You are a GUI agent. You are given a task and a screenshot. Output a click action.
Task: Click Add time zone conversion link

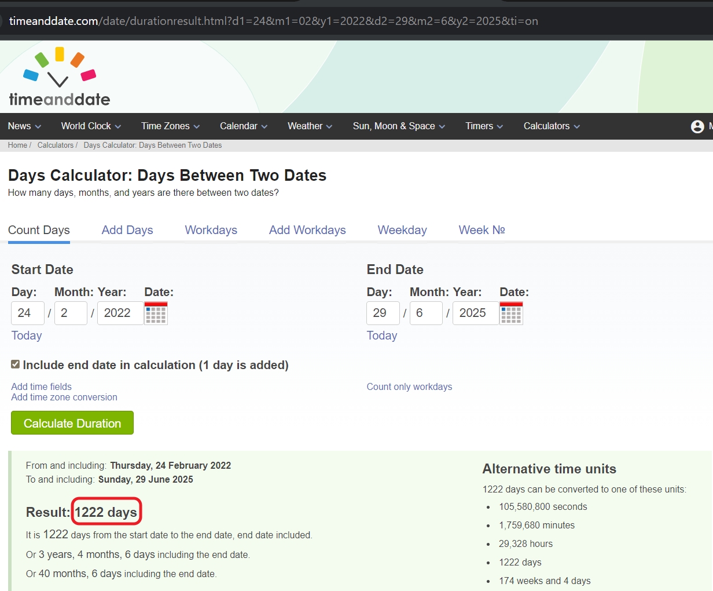click(x=64, y=397)
